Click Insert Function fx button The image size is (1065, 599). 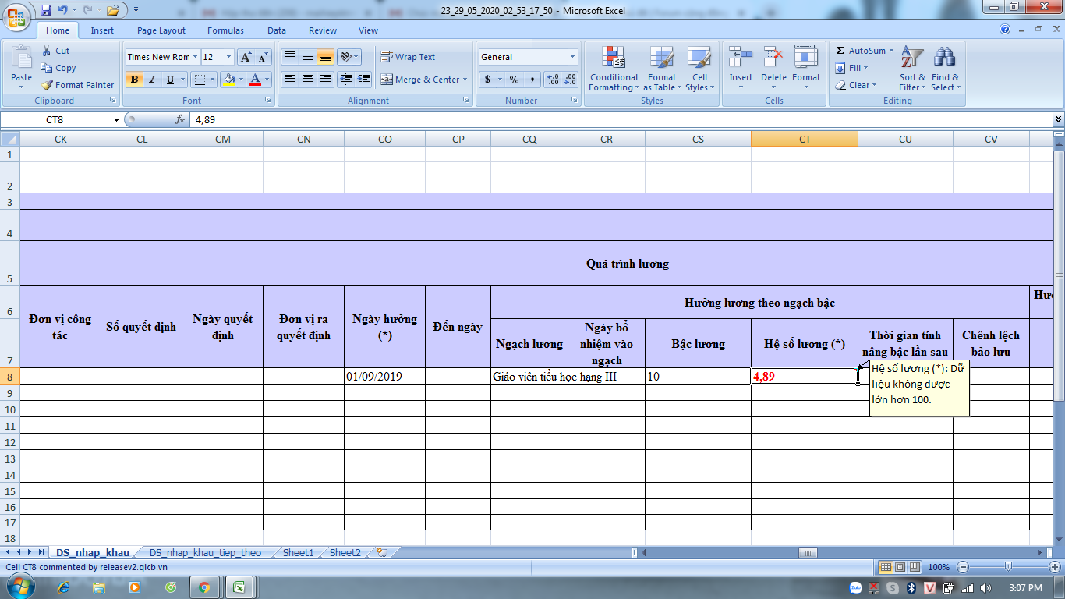tap(180, 119)
